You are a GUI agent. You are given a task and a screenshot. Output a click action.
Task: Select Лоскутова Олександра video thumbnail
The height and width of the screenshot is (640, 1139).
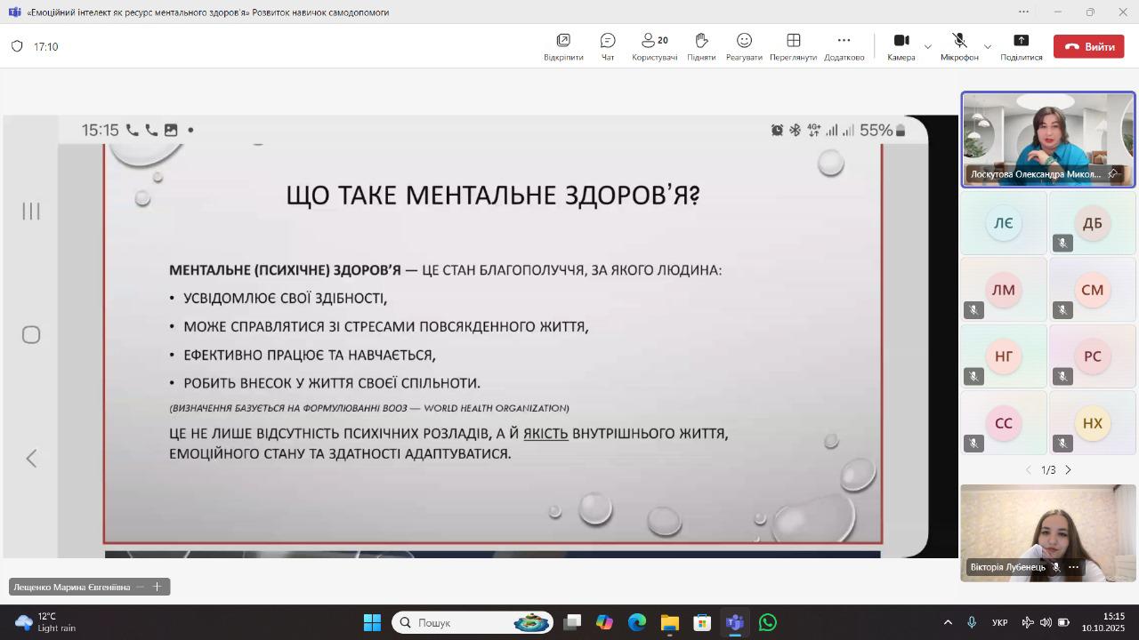[1047, 140]
